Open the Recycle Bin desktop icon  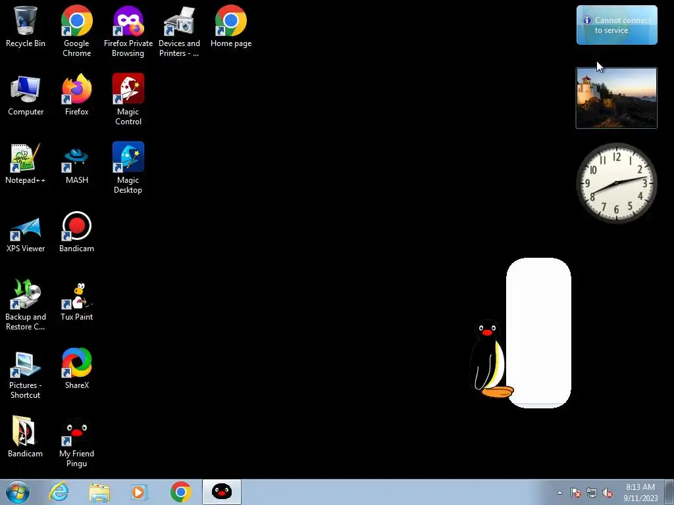click(26, 26)
